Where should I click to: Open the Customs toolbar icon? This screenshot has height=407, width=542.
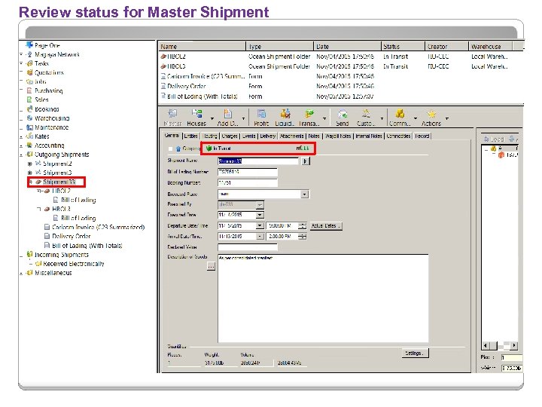(x=366, y=114)
